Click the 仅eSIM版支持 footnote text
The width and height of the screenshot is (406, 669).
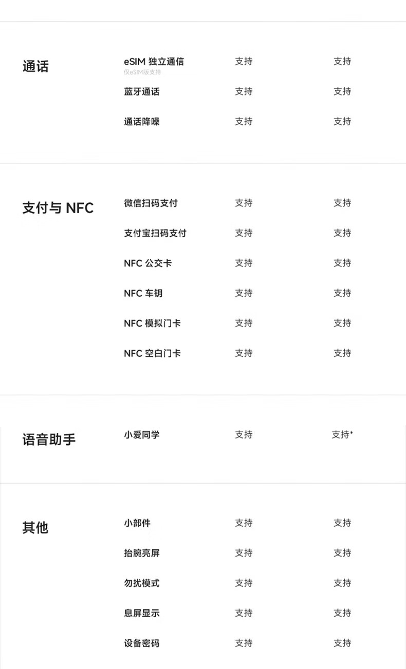(142, 72)
